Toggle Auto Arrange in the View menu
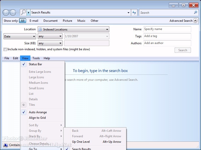201x150 pixels. click(38, 112)
